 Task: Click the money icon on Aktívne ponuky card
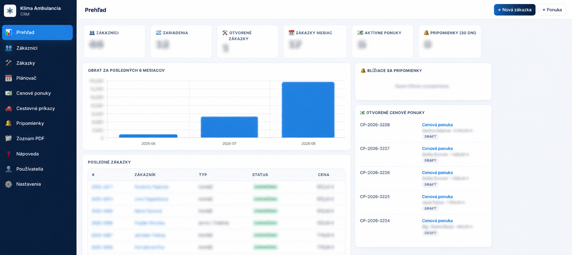click(360, 33)
